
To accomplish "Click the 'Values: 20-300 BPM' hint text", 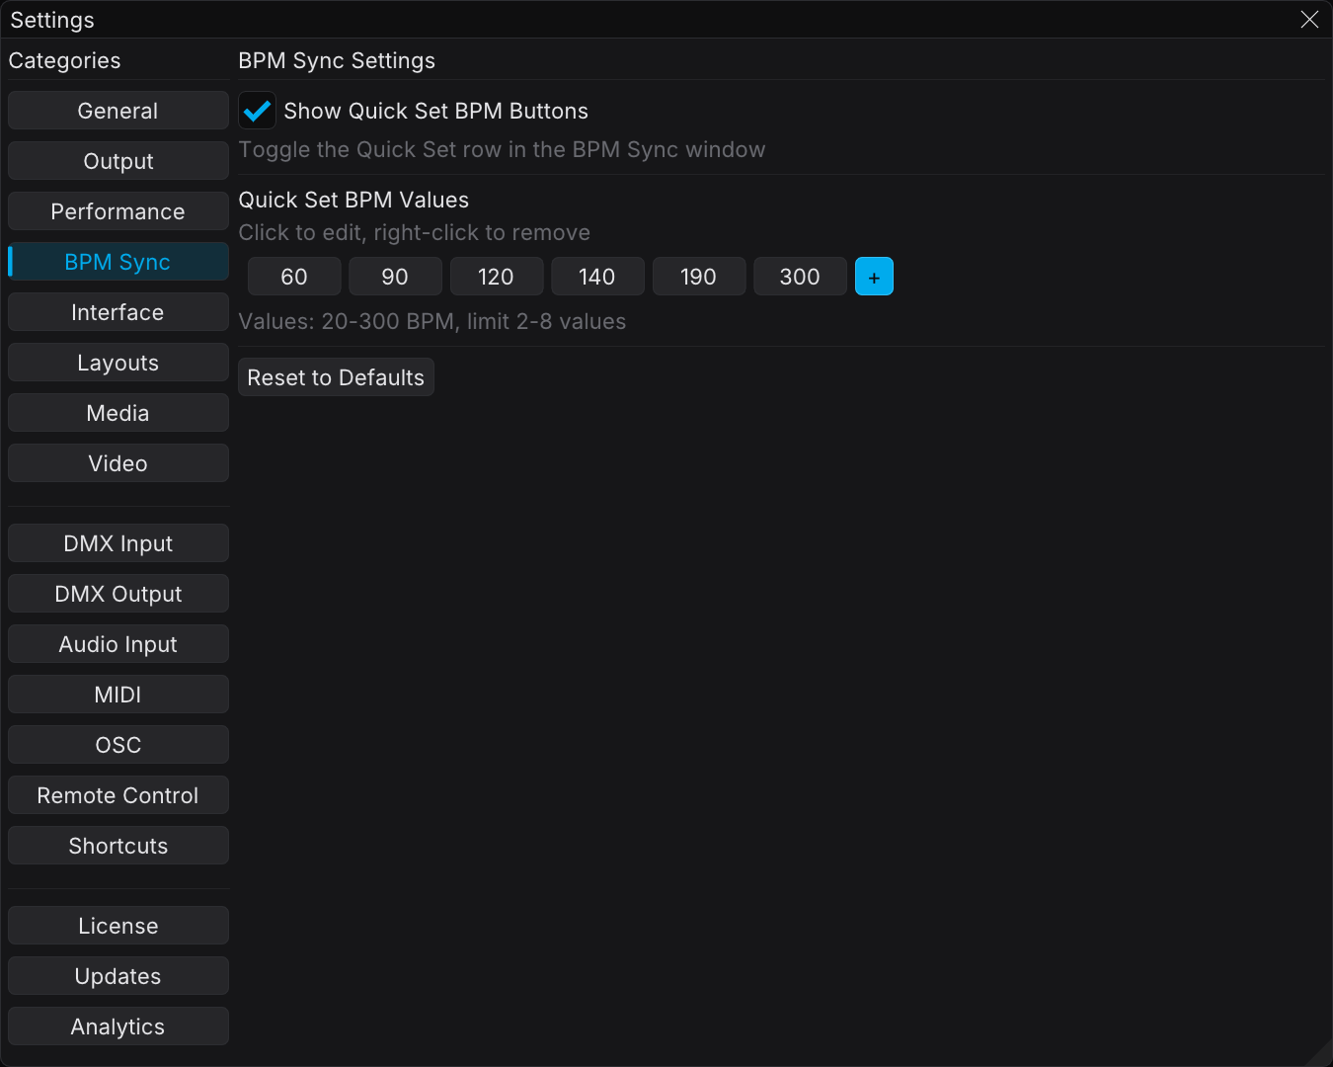I will (x=432, y=321).
